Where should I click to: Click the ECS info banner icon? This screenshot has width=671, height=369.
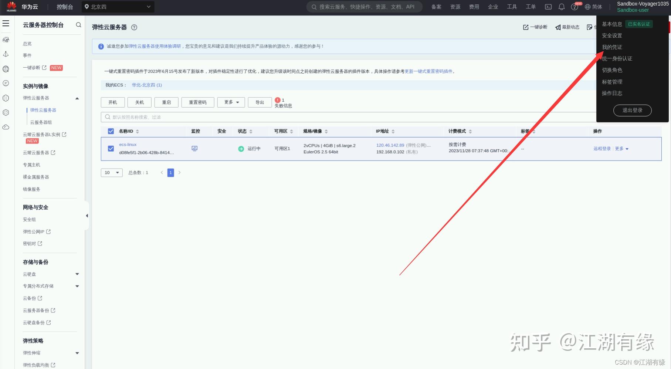tap(101, 46)
